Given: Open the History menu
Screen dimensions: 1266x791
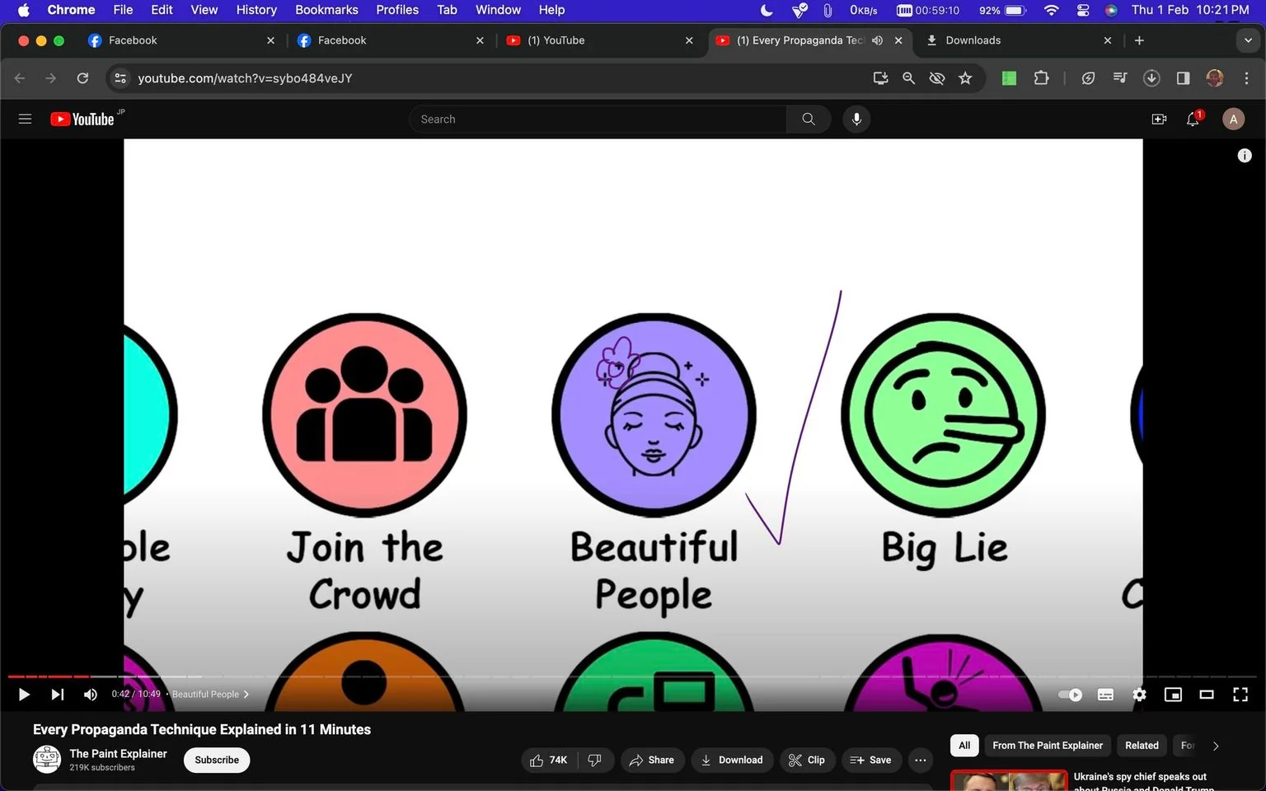Looking at the screenshot, I should pos(256,10).
